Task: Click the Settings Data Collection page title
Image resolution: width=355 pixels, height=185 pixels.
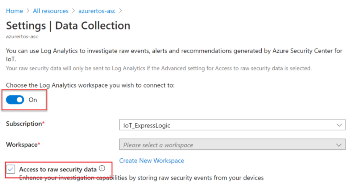Action: (68, 26)
